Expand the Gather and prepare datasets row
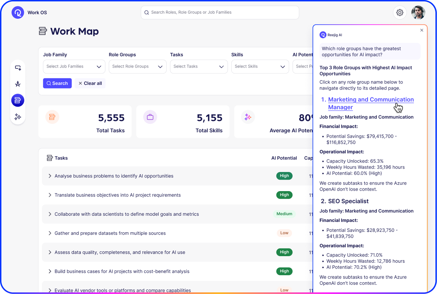This screenshot has width=437, height=294. pos(50,233)
